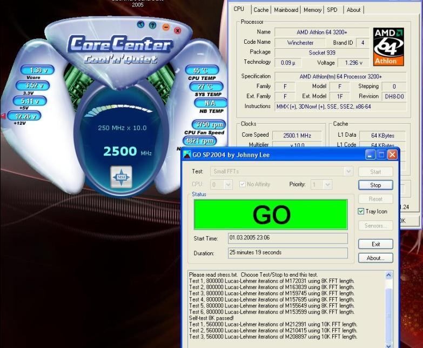Click the 4821 rpm fan readout
Screen dimensions: 423x348
[x=200, y=140]
